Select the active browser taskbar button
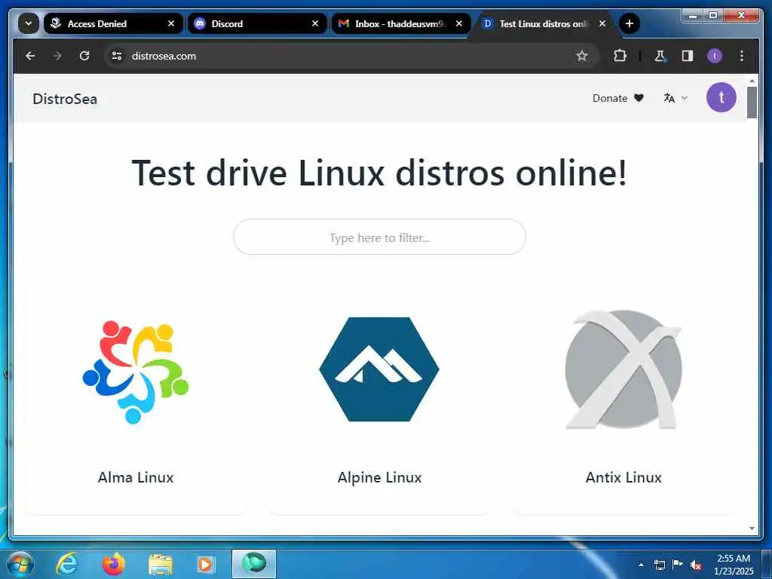The width and height of the screenshot is (772, 579). pos(254,564)
